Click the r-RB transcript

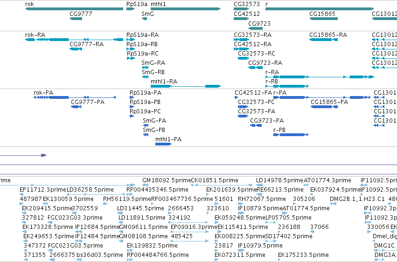click(287, 86)
